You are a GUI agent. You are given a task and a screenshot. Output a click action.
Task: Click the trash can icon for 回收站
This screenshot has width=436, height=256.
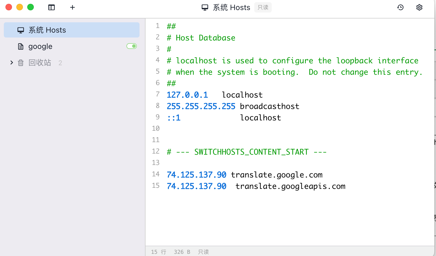click(x=21, y=63)
